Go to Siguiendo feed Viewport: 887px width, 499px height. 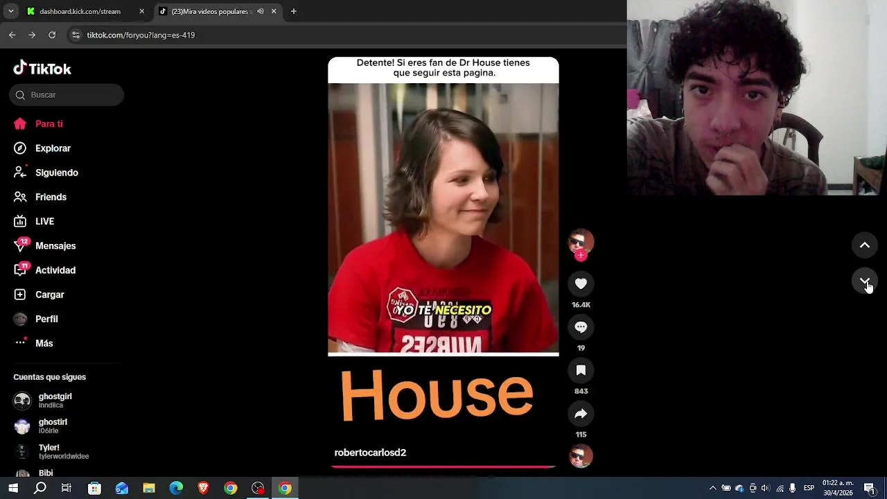(x=46, y=173)
